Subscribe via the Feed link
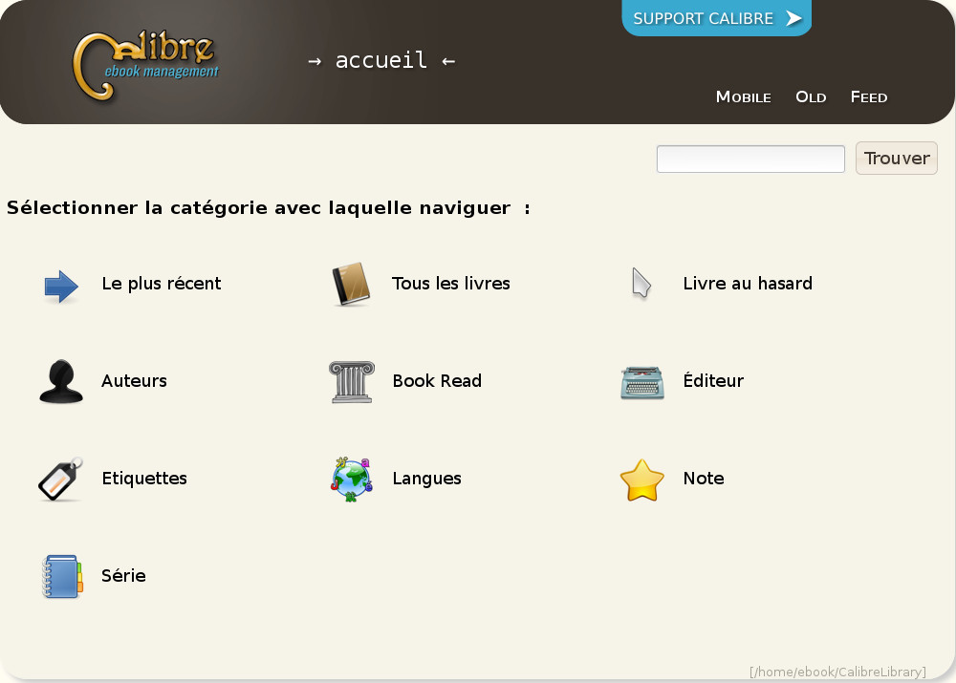 (868, 96)
